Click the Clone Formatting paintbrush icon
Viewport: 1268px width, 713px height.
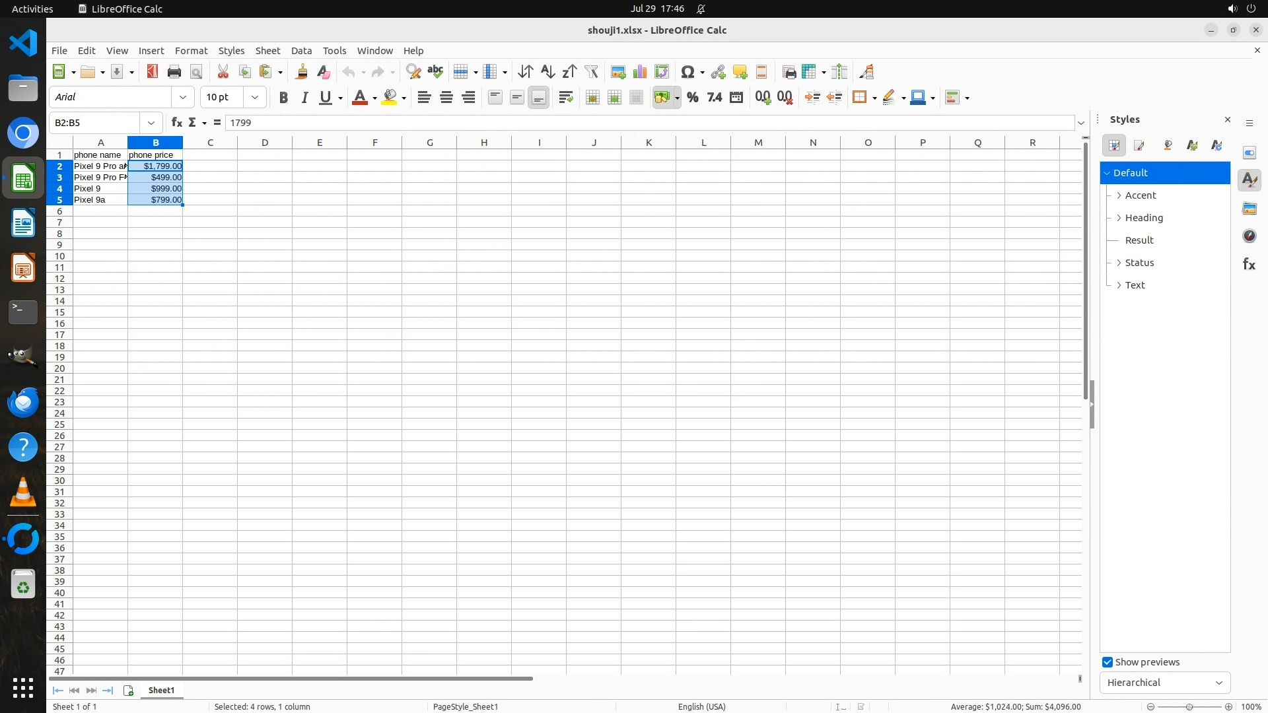pos(302,72)
